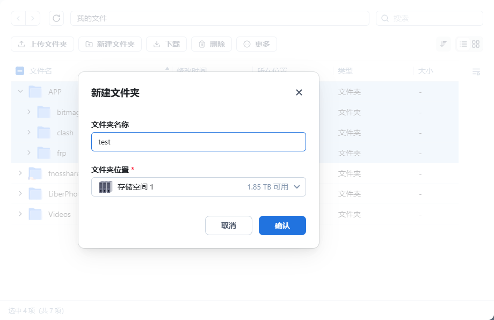
Task: Open the 文件夹位置 storage dropdown
Action: pos(199,187)
